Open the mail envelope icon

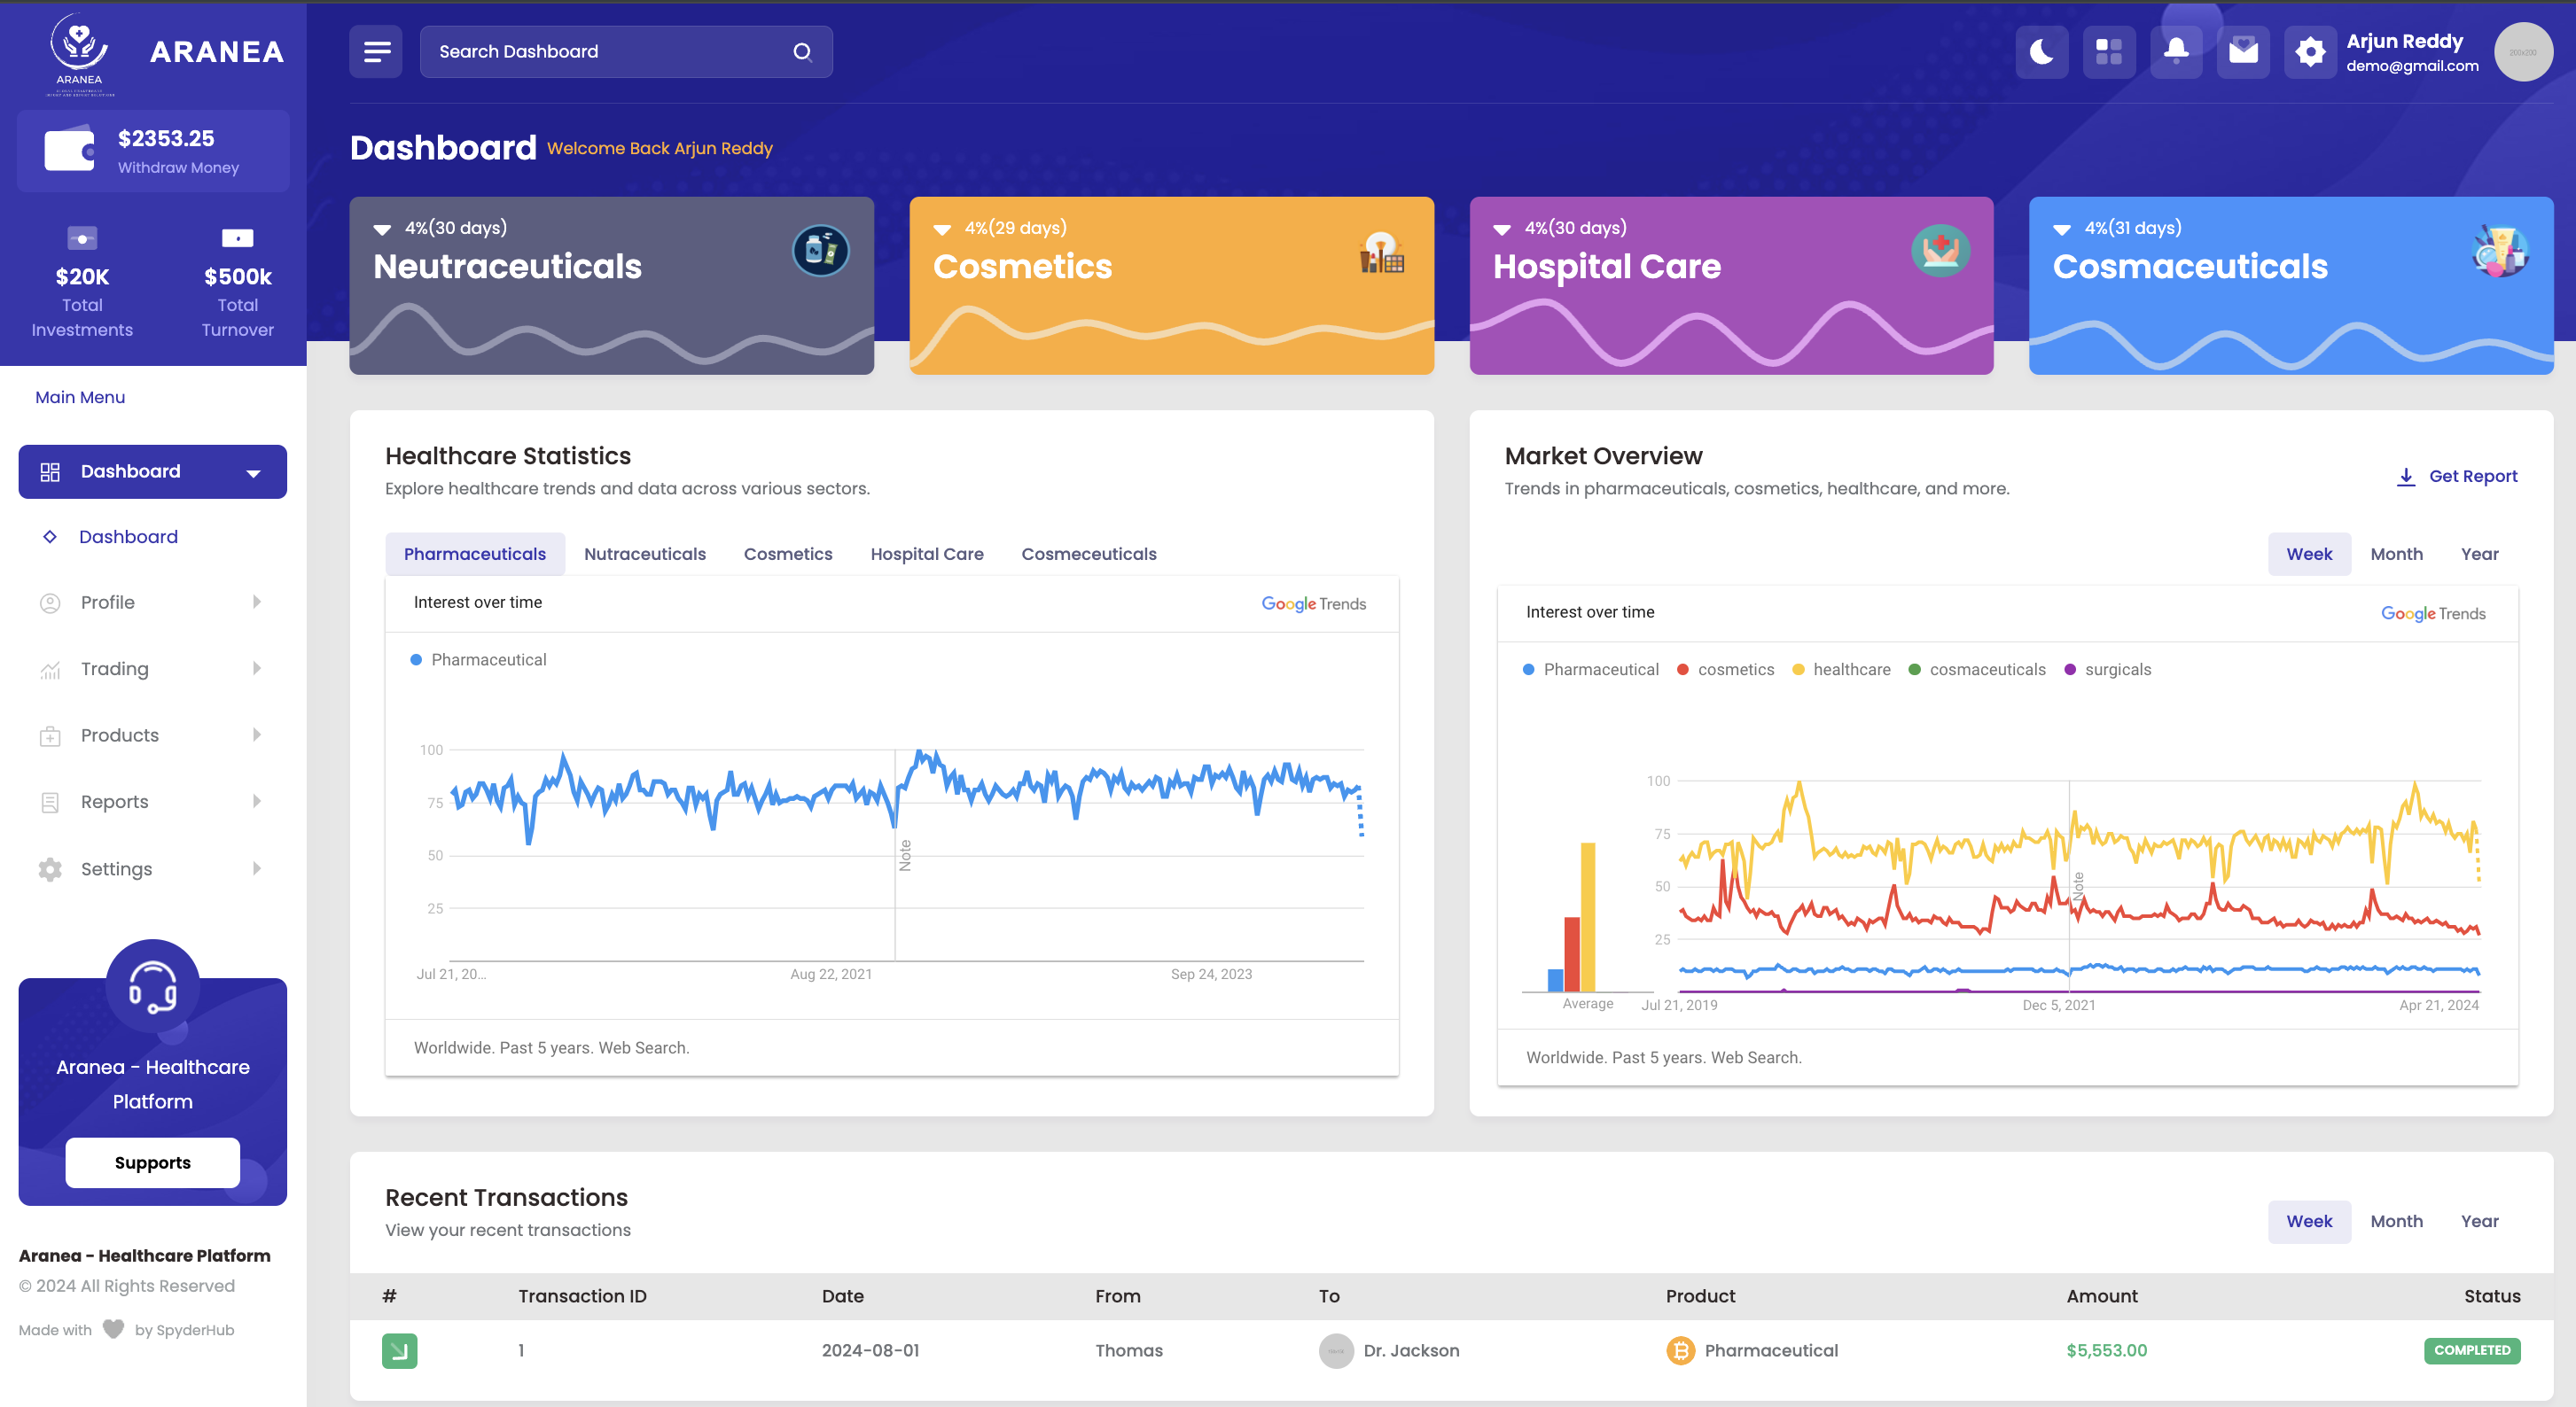click(2243, 52)
